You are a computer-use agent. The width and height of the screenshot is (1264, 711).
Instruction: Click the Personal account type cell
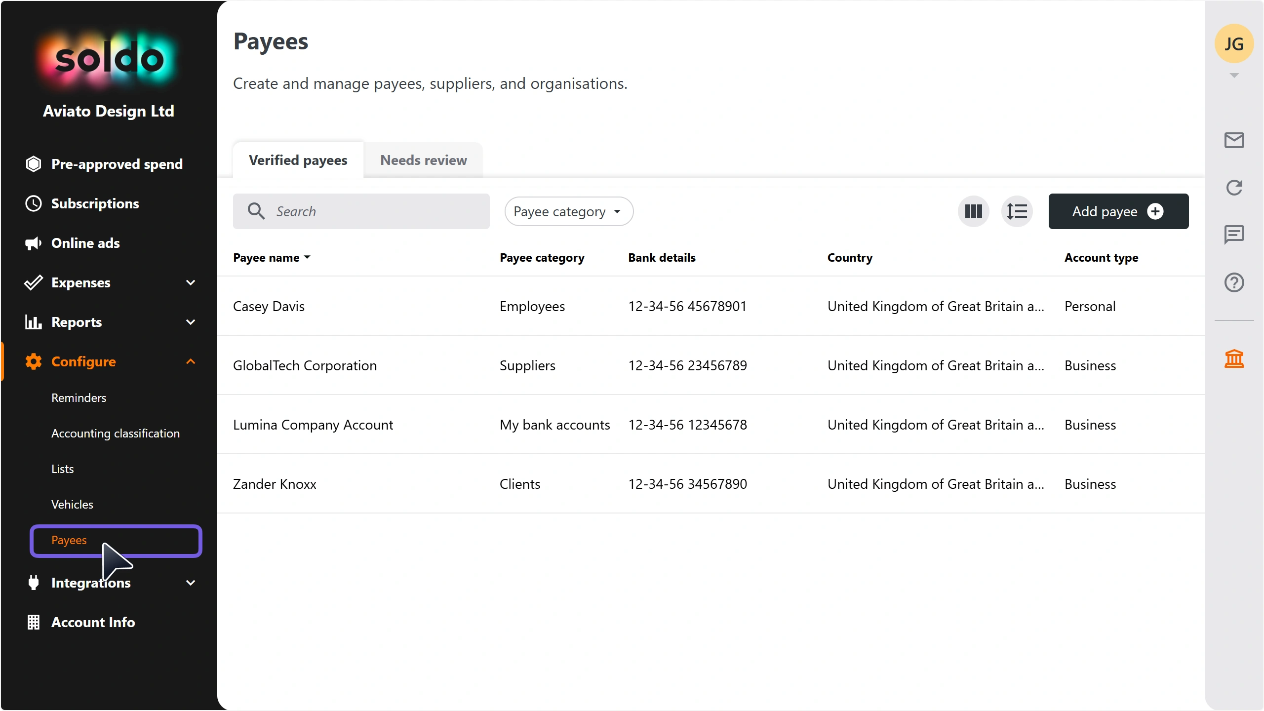(1090, 306)
